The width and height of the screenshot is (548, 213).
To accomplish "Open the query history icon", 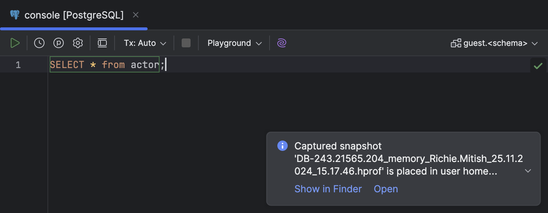I will click(x=39, y=43).
